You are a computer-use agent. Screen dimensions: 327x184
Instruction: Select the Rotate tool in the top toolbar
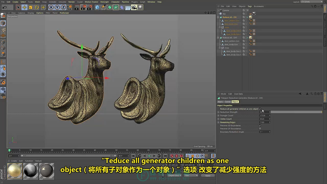coord(37,7)
